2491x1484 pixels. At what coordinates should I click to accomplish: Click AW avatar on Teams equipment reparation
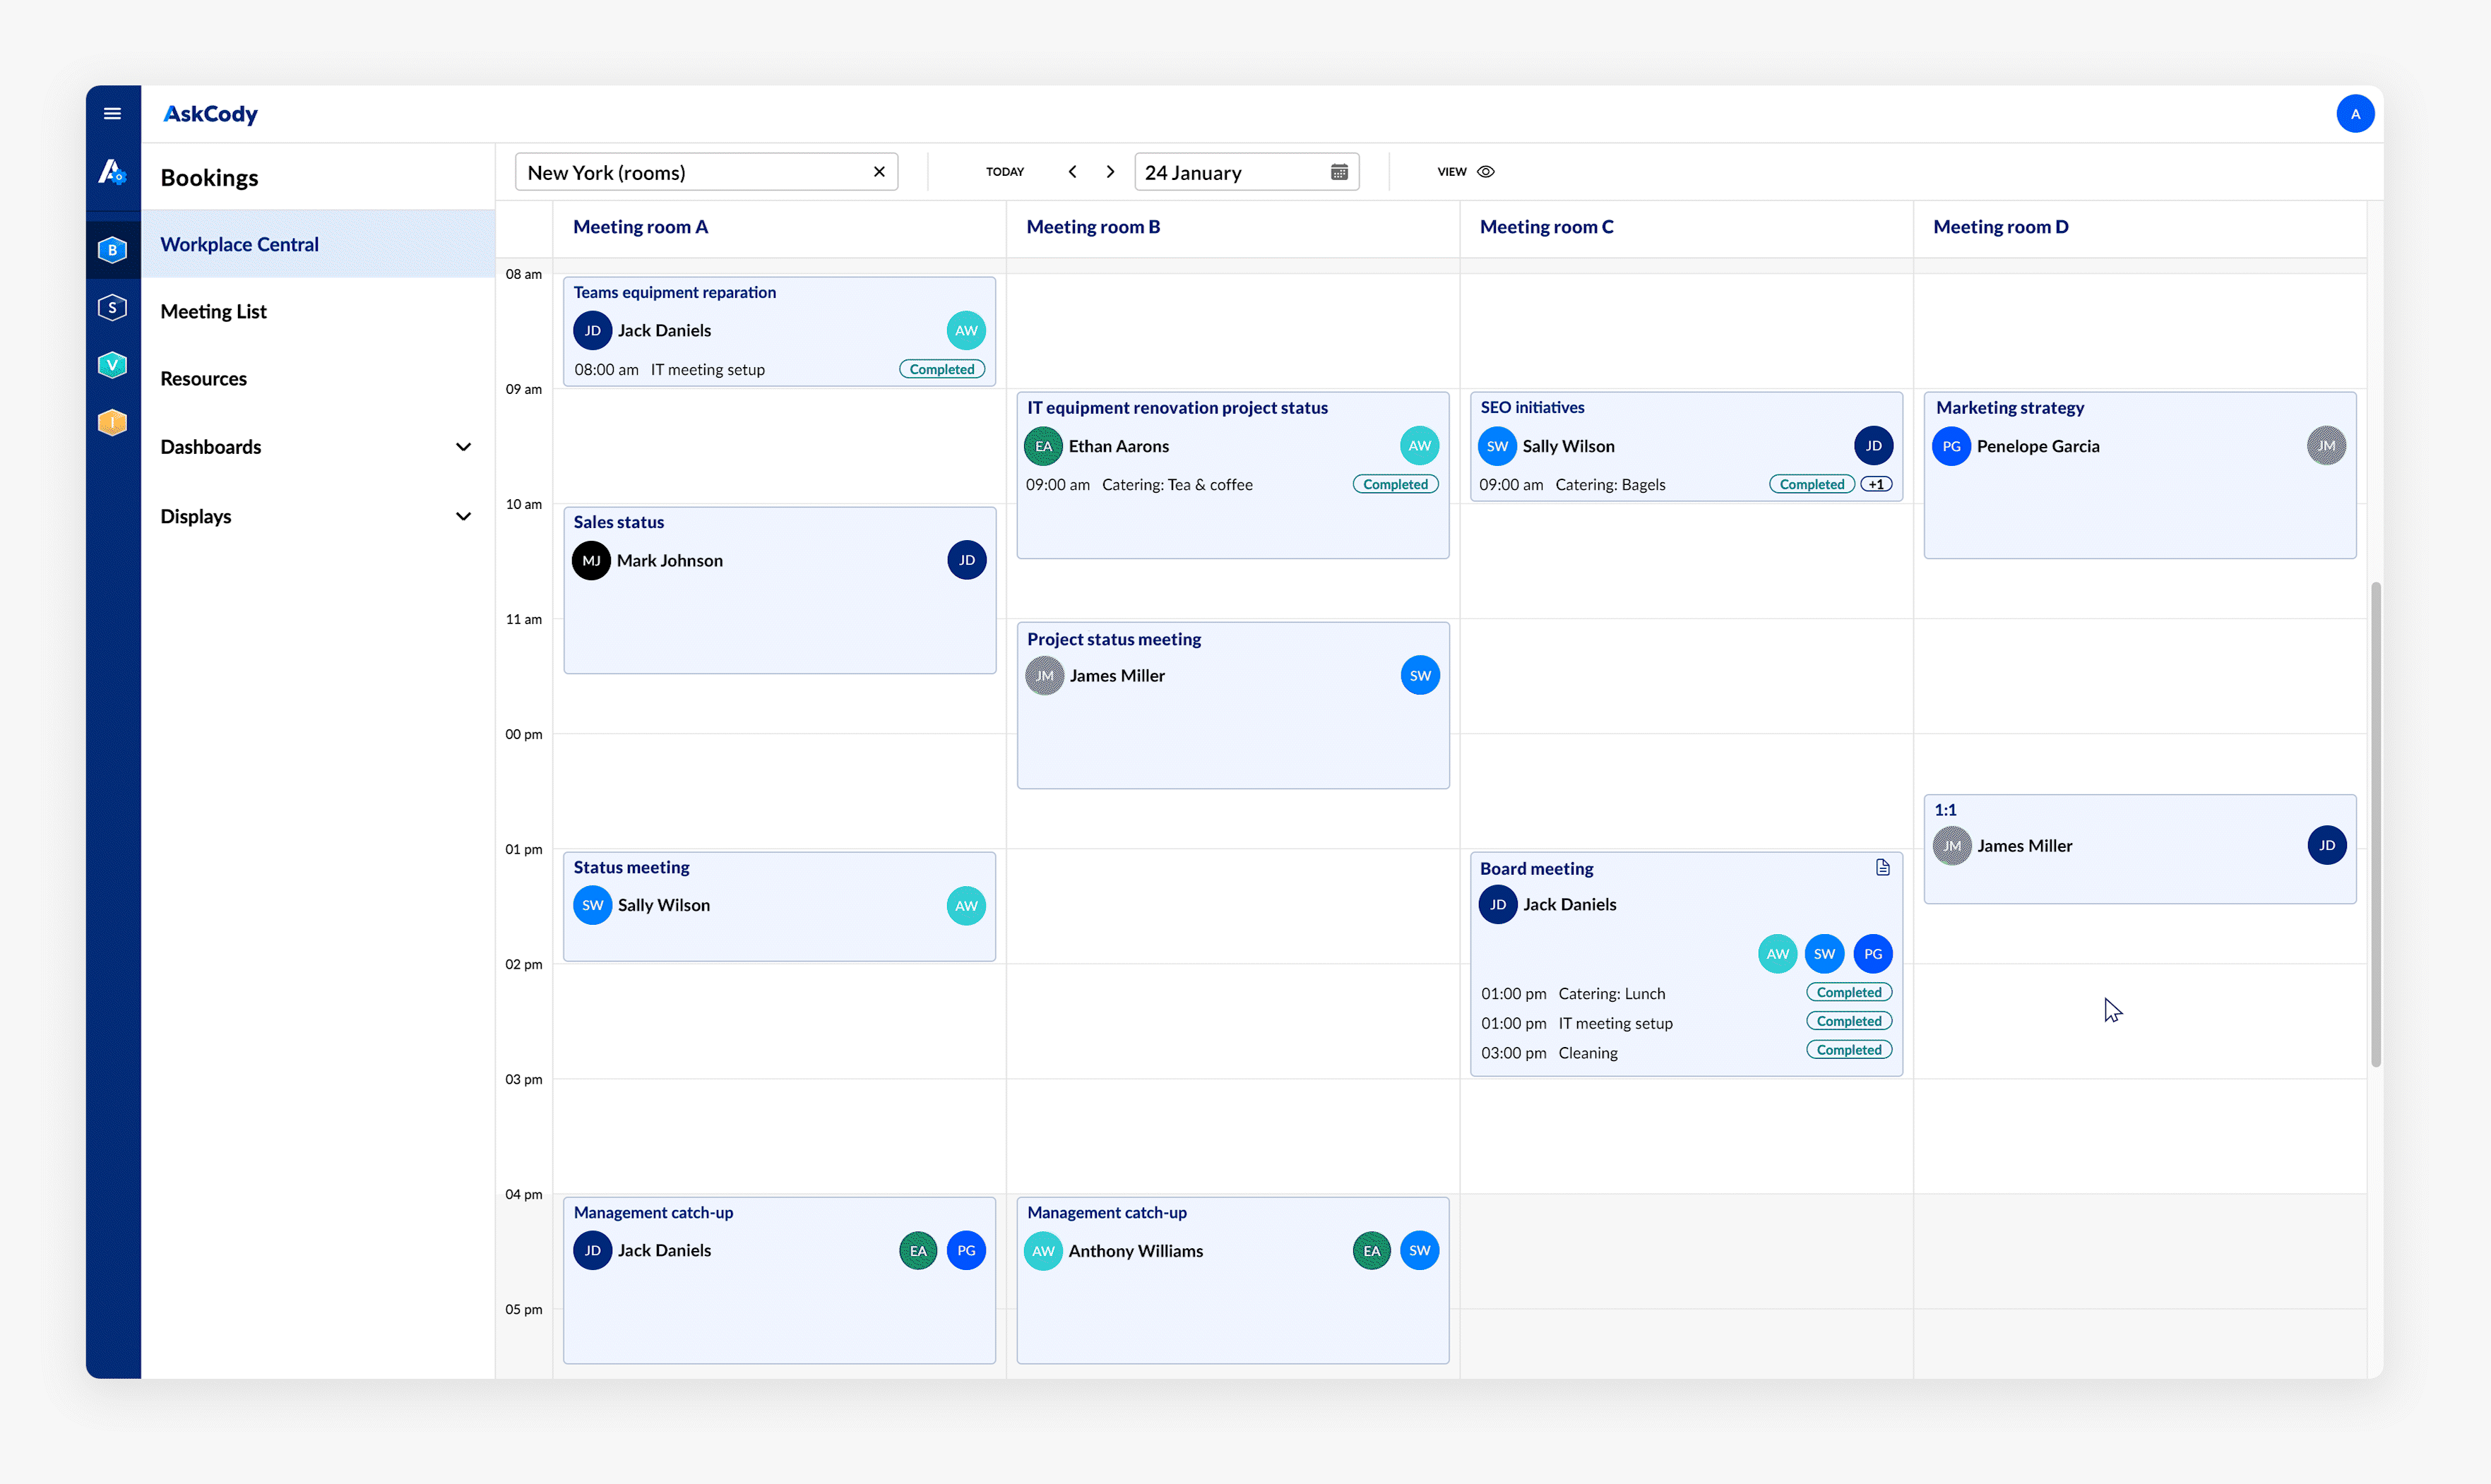pyautogui.click(x=966, y=330)
